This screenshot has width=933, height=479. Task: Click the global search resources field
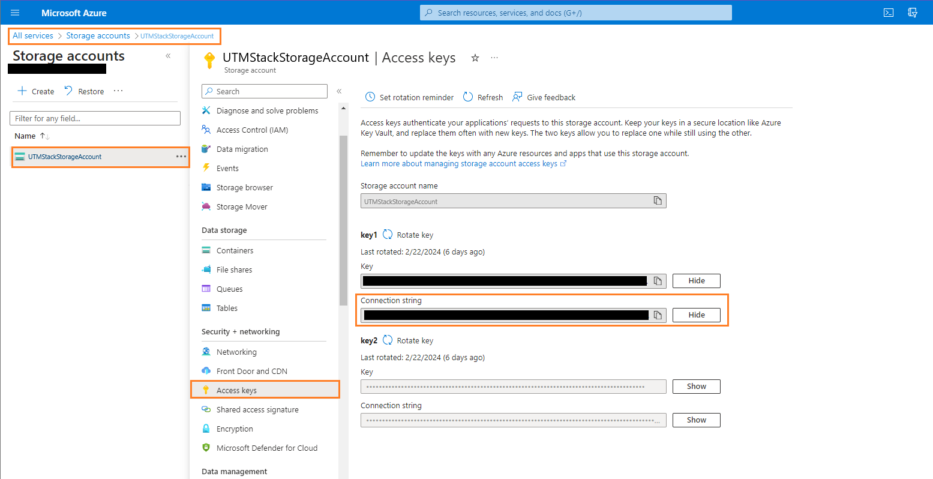(x=576, y=13)
